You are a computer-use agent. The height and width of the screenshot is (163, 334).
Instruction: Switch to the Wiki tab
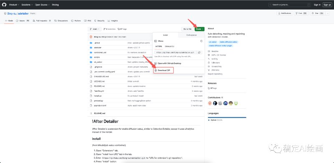(x=88, y=21)
